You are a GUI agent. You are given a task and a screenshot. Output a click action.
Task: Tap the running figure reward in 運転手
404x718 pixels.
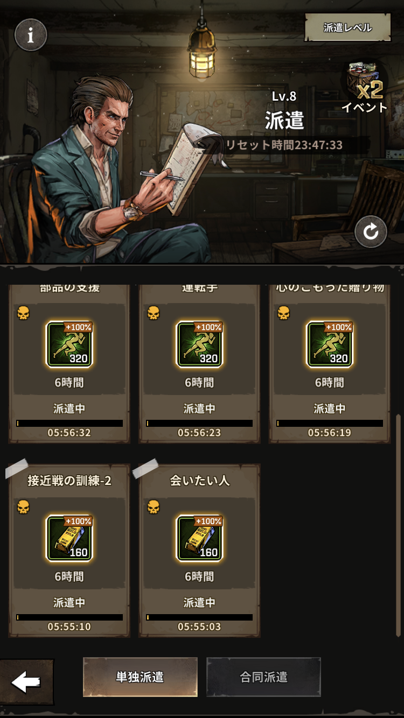[x=199, y=344]
